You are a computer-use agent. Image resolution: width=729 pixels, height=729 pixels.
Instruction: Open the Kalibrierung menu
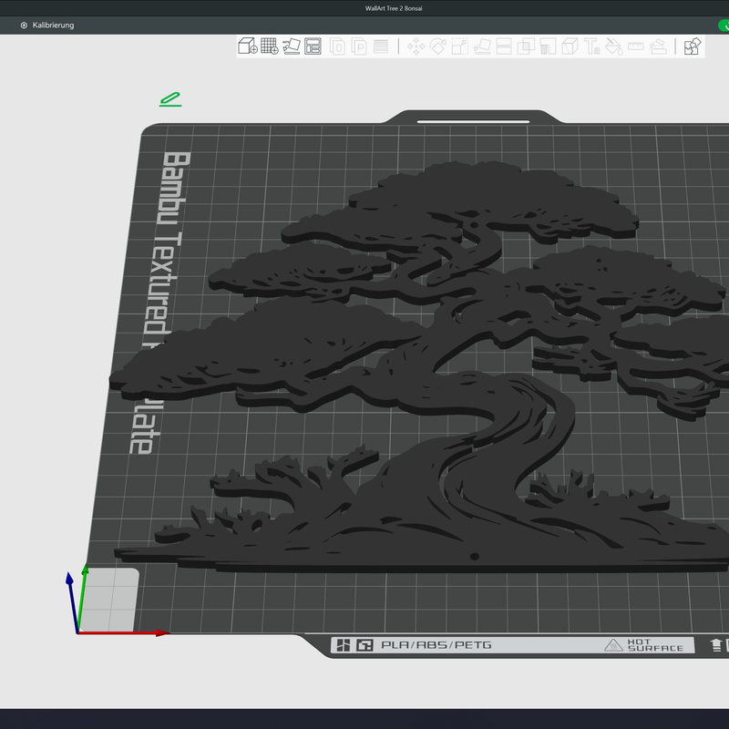tap(47, 26)
